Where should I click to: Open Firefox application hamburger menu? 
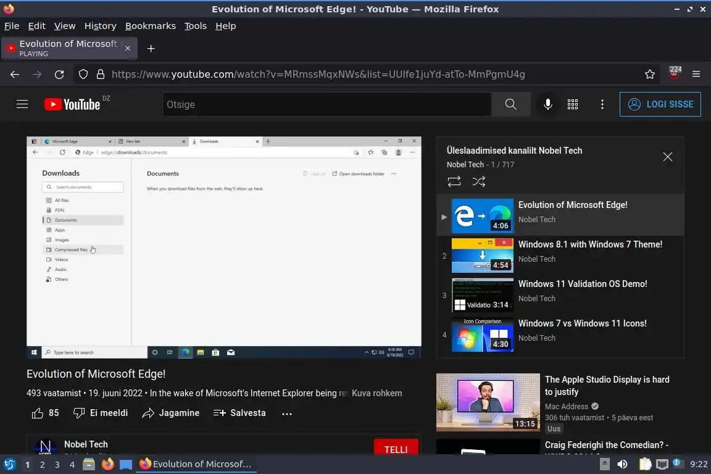[696, 75]
